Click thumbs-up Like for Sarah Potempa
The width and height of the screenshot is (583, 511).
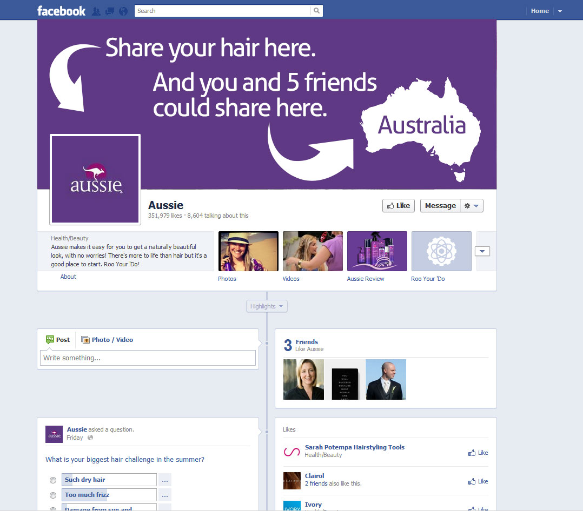(x=478, y=453)
